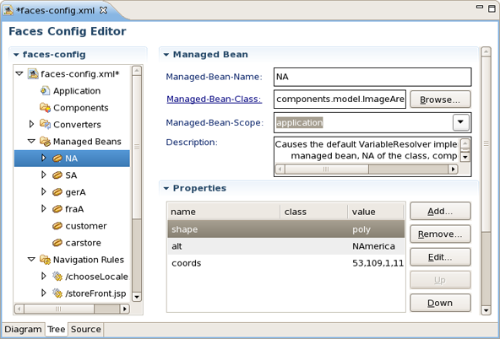The image size is (500, 339).
Task: Click the description horizontal scrollbar thumb
Action: click(x=327, y=169)
